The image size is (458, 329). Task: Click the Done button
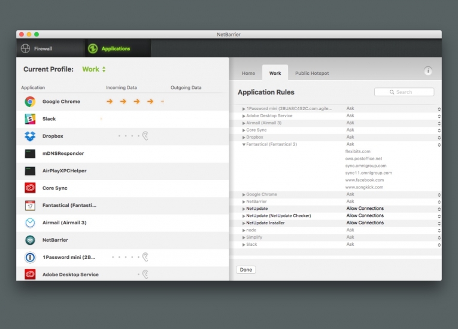coord(245,270)
